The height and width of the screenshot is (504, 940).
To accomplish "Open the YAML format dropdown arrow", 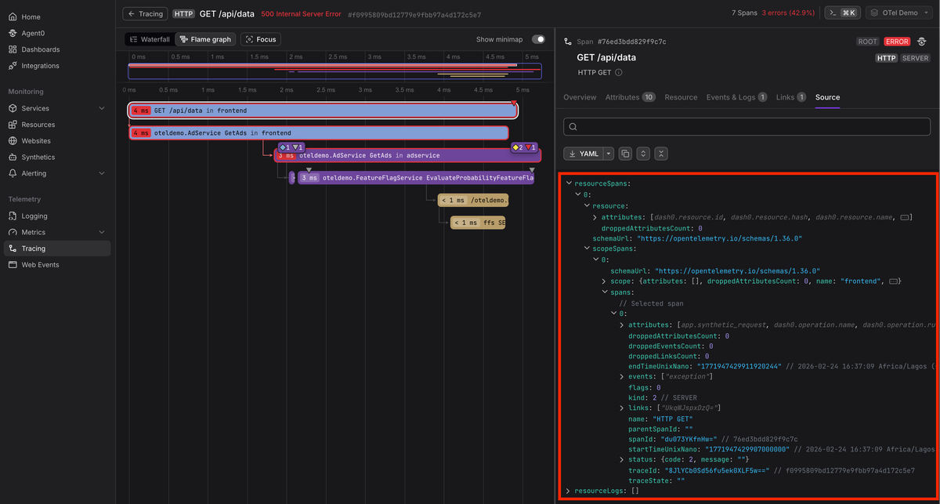I will click(609, 154).
